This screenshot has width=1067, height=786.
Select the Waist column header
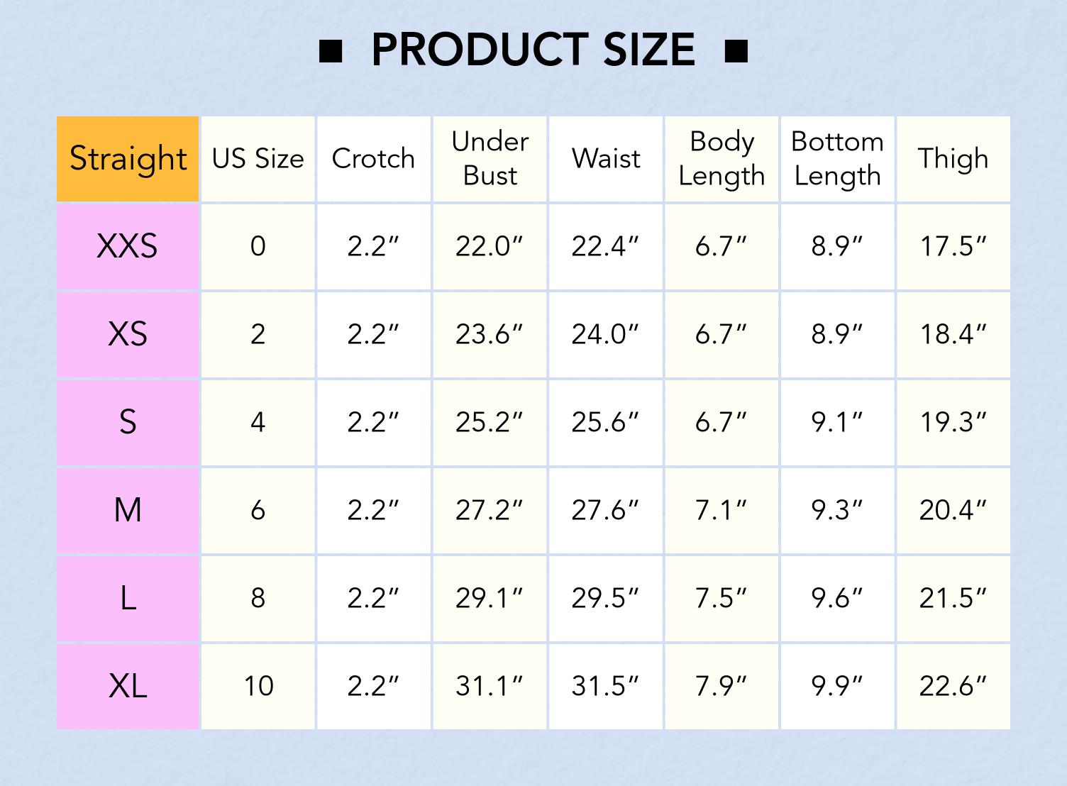(606, 159)
